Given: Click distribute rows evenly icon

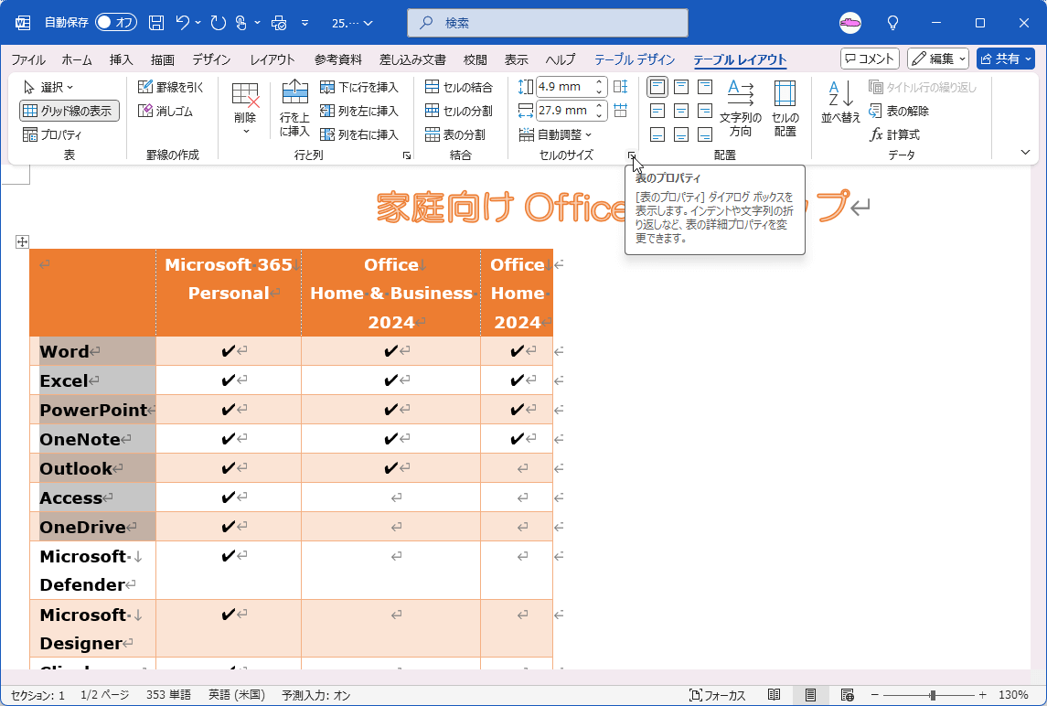Looking at the screenshot, I should pyautogui.click(x=620, y=87).
